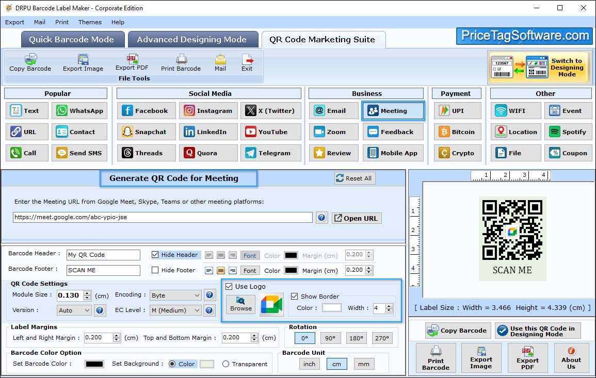Select the Transparent background radio button
596x378 pixels.
(226, 364)
